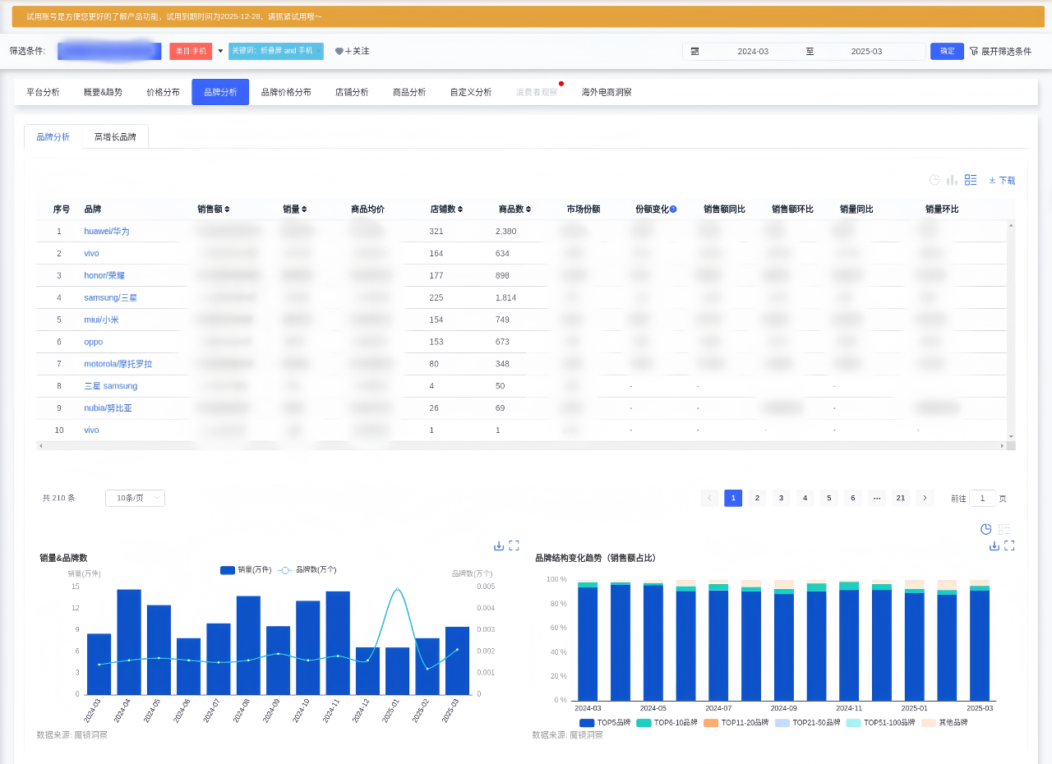The width and height of the screenshot is (1052, 764).
Task: Click the 2024-03 bar in brand structure chart
Action: point(588,641)
